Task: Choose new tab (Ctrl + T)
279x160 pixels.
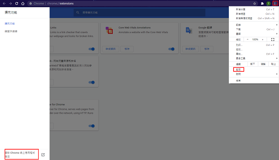Action: (x=254, y=9)
